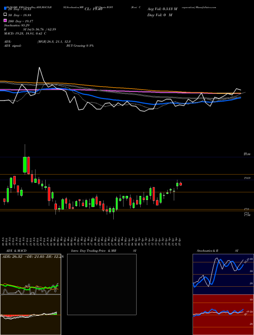
Task: Click the '50 Day = 18.88' legend text
Action: click(20, 15)
